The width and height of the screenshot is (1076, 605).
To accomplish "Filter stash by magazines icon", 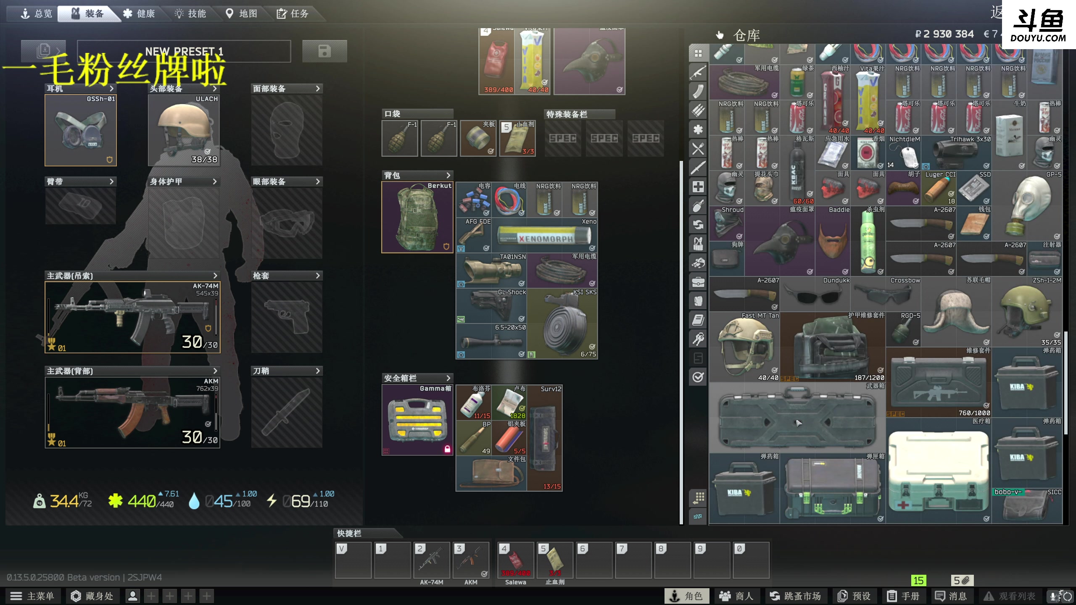I will [698, 91].
